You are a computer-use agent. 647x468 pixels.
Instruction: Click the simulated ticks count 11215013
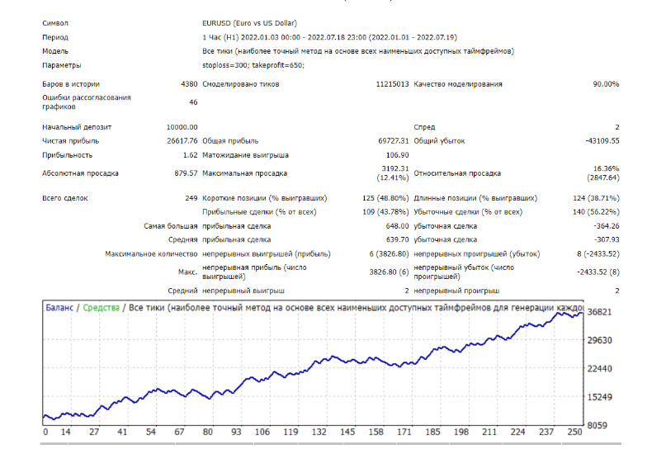coord(392,84)
